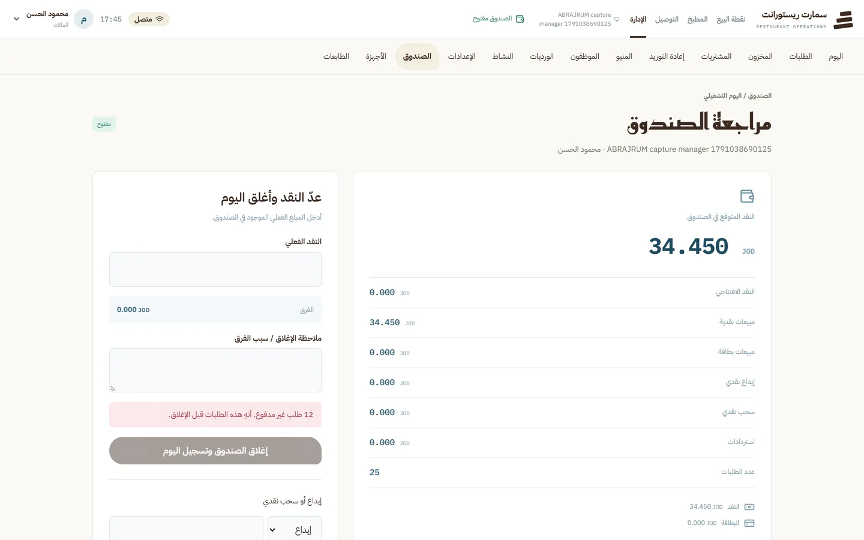This screenshot has width=864, height=540.
Task: Focus the closing note textarea
Action: 215,370
